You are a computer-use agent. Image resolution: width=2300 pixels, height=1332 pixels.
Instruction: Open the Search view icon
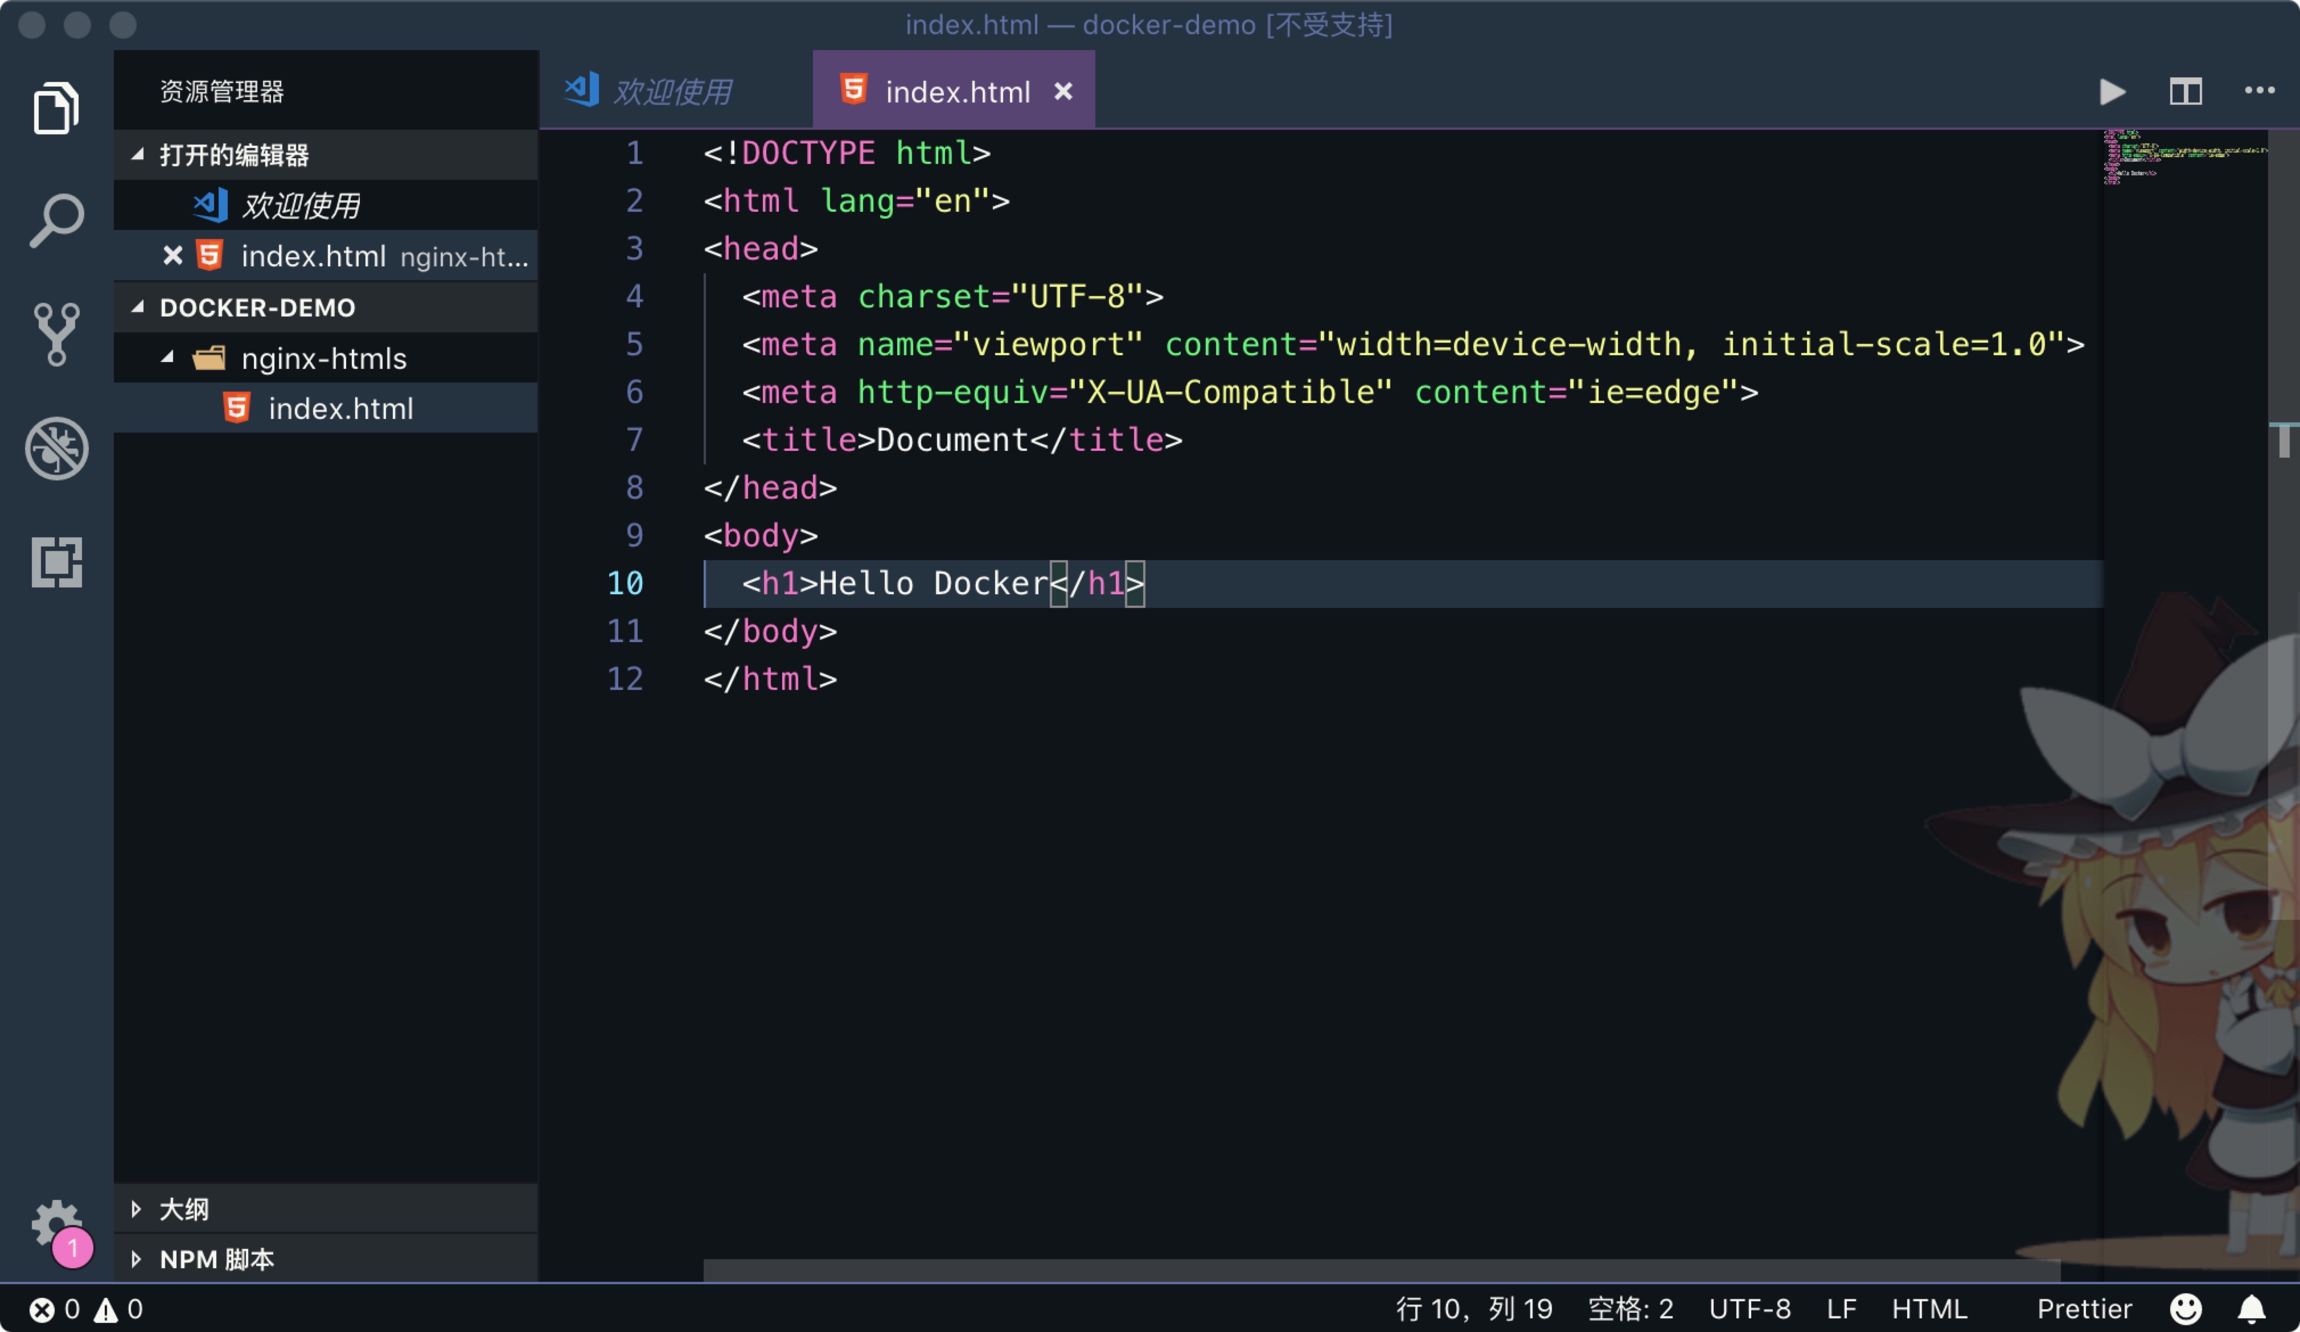click(56, 221)
